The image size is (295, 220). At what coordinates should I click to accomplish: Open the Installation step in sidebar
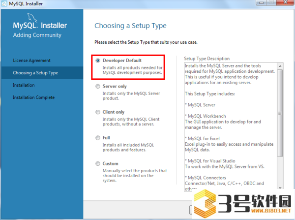pyautogui.click(x=24, y=85)
